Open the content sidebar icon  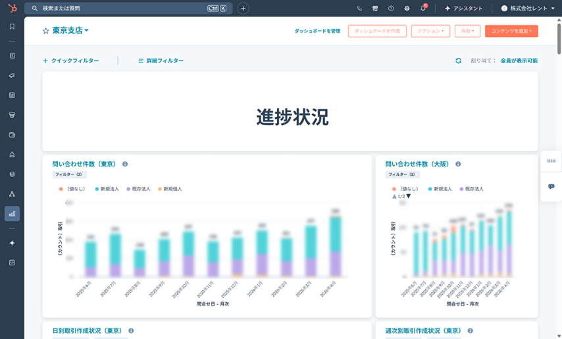(13, 95)
